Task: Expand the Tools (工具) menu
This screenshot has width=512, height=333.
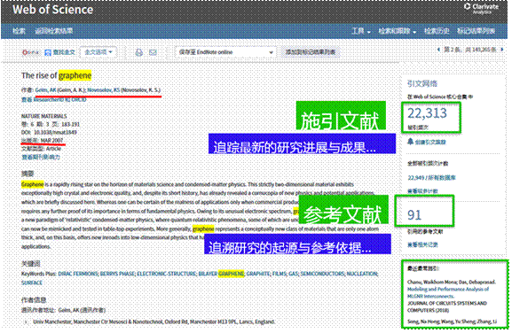Action: 360,31
